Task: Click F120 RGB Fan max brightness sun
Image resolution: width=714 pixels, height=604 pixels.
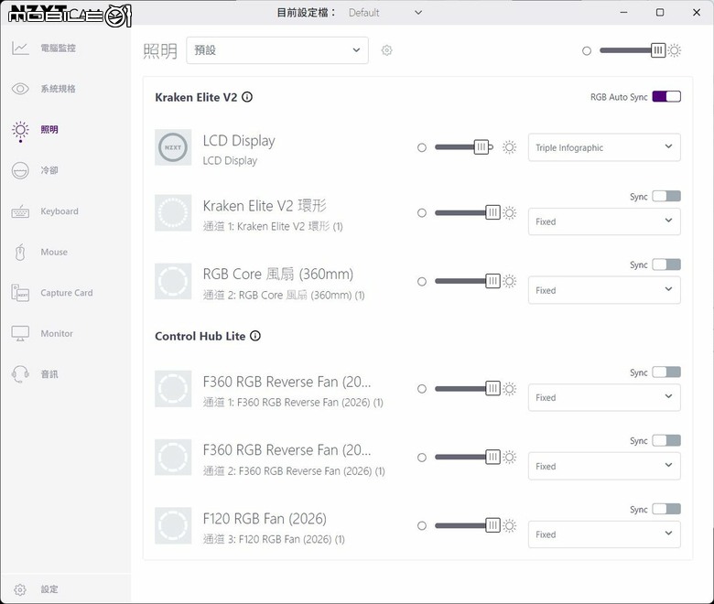Action: coord(510,525)
